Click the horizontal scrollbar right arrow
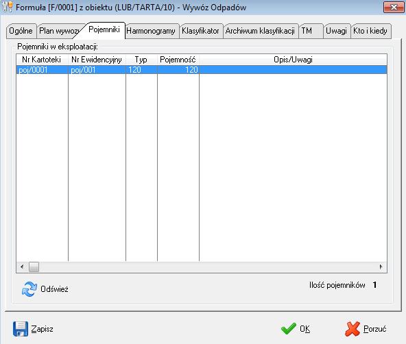 381,267
